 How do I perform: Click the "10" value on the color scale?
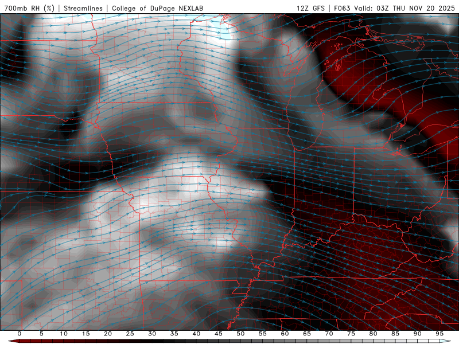click(x=64, y=334)
